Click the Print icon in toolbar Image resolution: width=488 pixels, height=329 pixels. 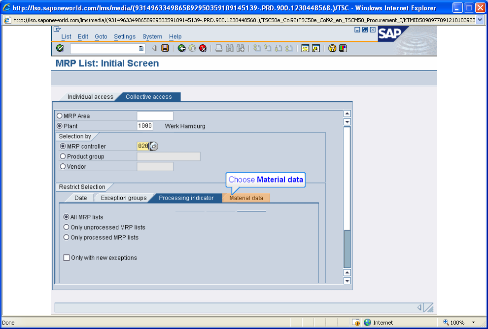click(x=219, y=48)
